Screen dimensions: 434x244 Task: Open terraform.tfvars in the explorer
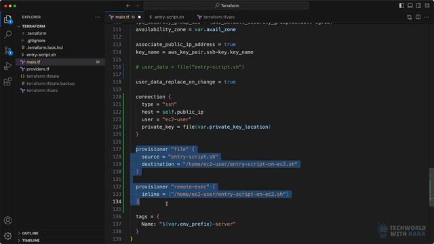42,90
